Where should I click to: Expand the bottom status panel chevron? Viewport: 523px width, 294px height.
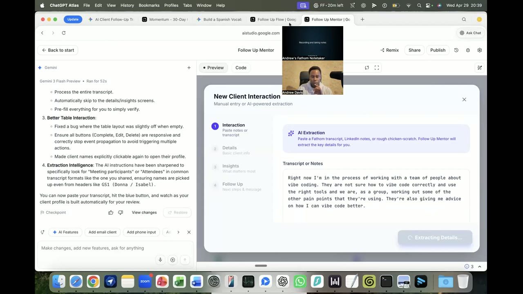click(x=480, y=267)
